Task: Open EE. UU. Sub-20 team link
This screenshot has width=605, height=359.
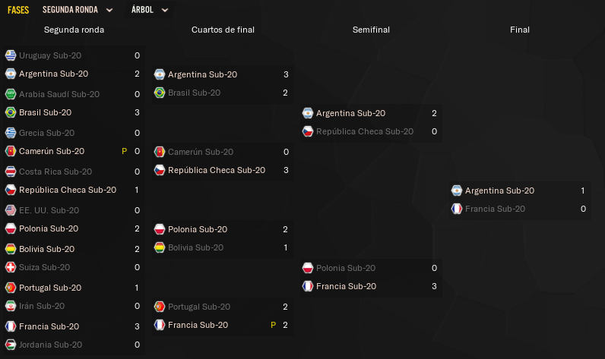Action: 49,210
